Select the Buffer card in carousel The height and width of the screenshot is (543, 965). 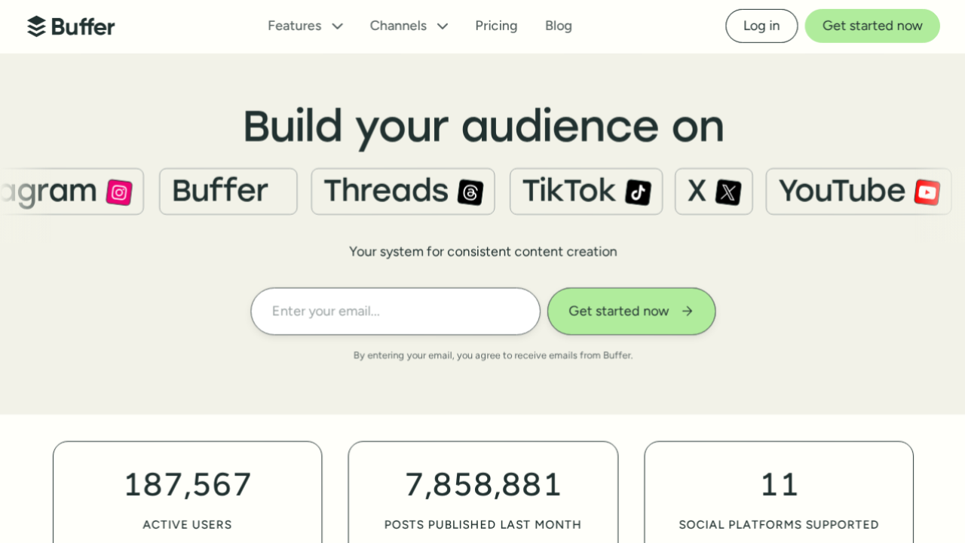point(228,192)
